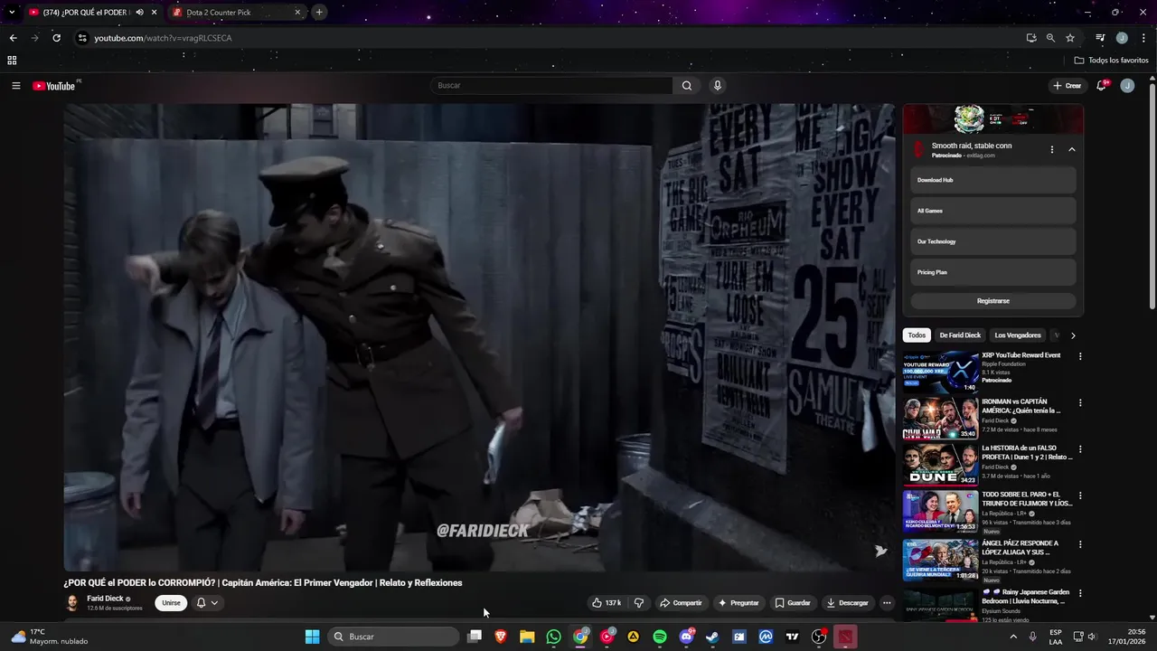Open the Farid Dieck channel name link
This screenshot has height=651, width=1157.
105,599
